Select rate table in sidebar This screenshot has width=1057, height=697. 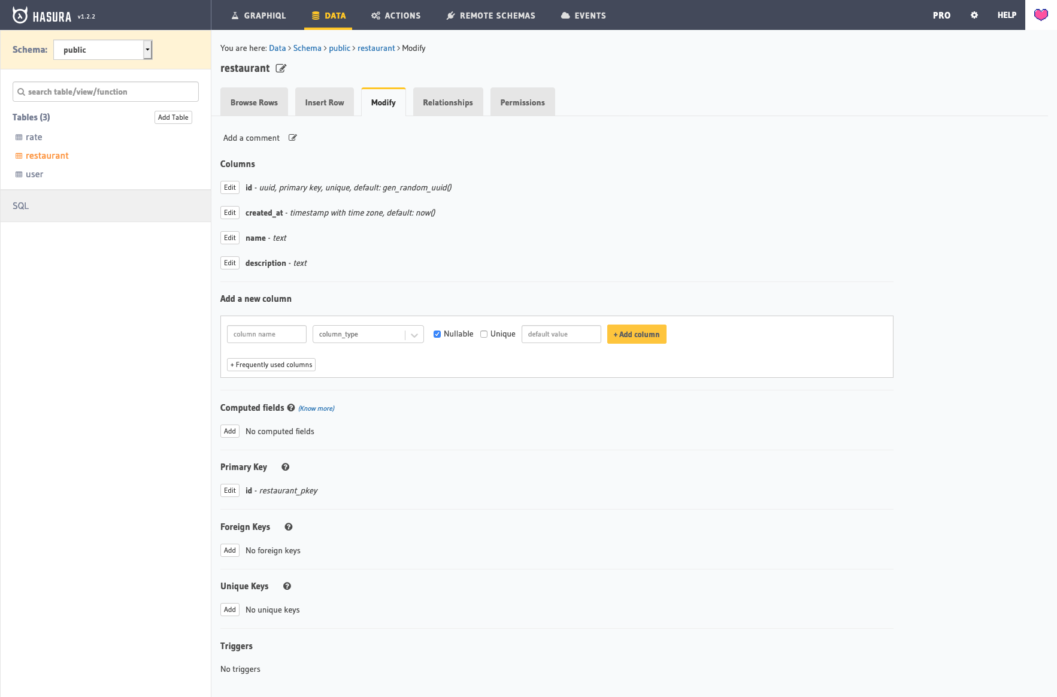pos(34,137)
